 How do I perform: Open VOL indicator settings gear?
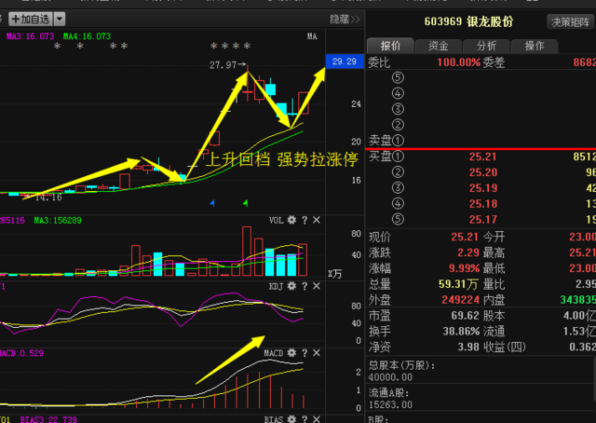click(291, 220)
